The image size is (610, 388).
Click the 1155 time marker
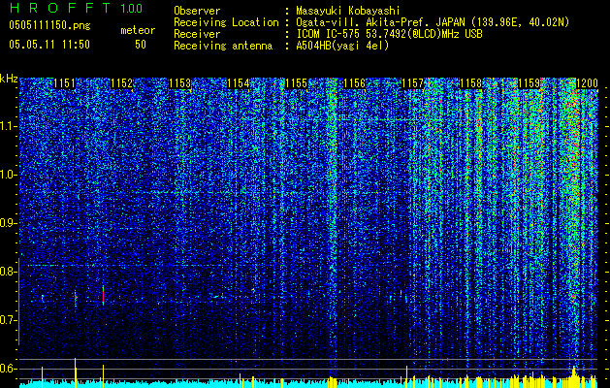coord(297,83)
